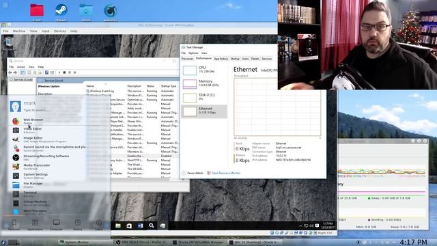Open VirtualBox File menu

point(6,31)
